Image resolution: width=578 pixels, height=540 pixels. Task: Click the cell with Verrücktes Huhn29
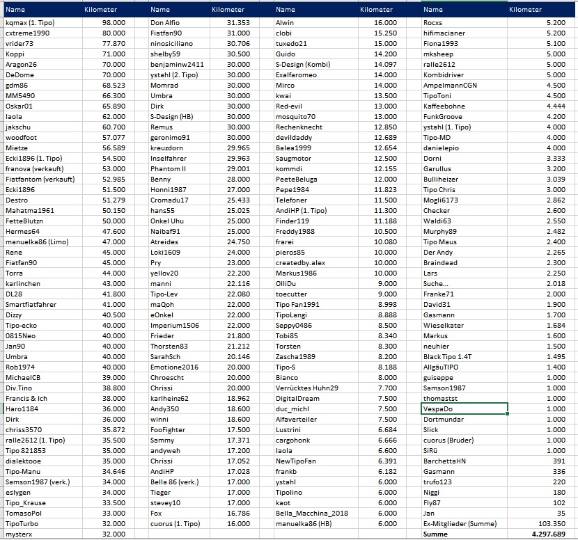(x=306, y=388)
